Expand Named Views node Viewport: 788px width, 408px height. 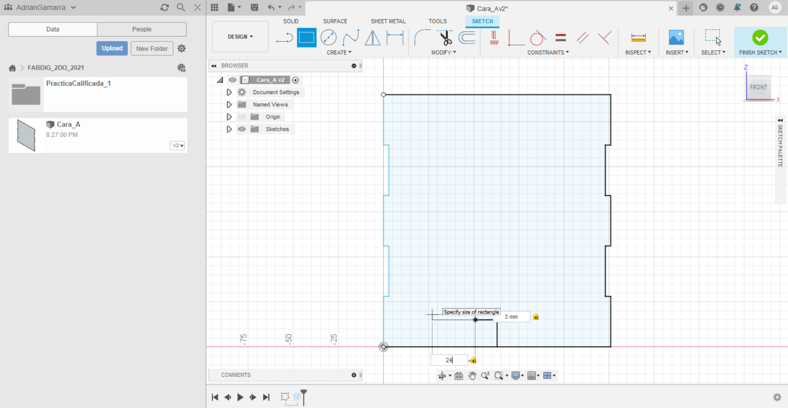[229, 104]
